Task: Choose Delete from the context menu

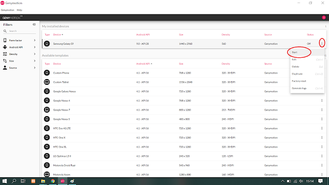Action: pos(307,67)
